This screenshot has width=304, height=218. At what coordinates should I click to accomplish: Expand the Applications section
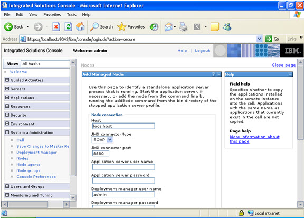(7, 97)
